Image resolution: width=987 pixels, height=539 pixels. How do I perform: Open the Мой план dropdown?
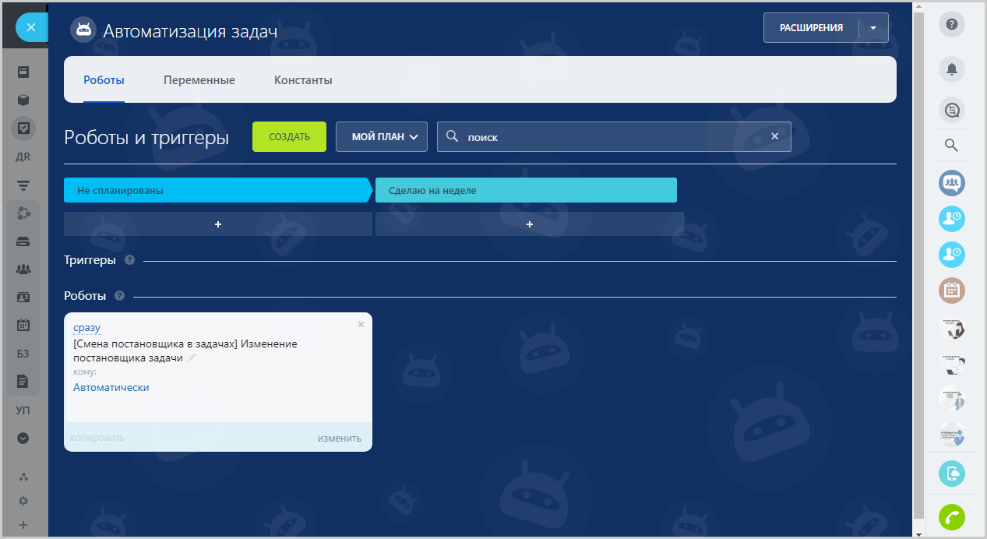(382, 136)
